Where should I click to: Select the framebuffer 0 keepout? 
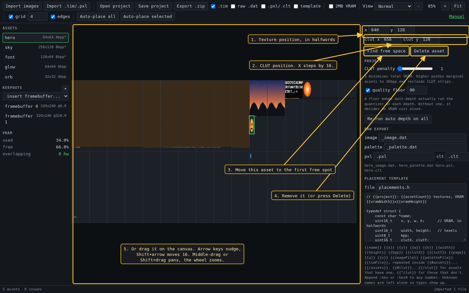(x=36, y=106)
